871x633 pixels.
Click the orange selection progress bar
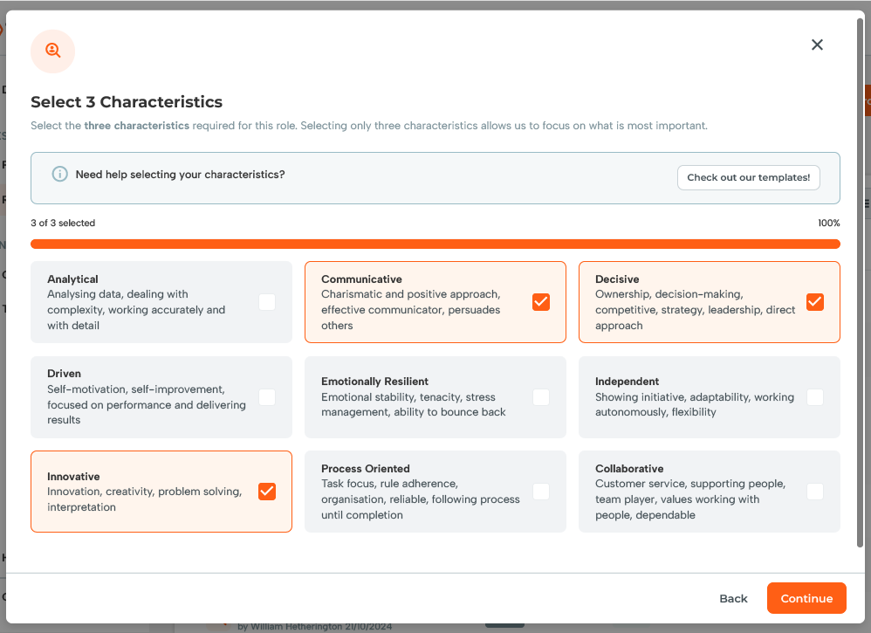(435, 244)
